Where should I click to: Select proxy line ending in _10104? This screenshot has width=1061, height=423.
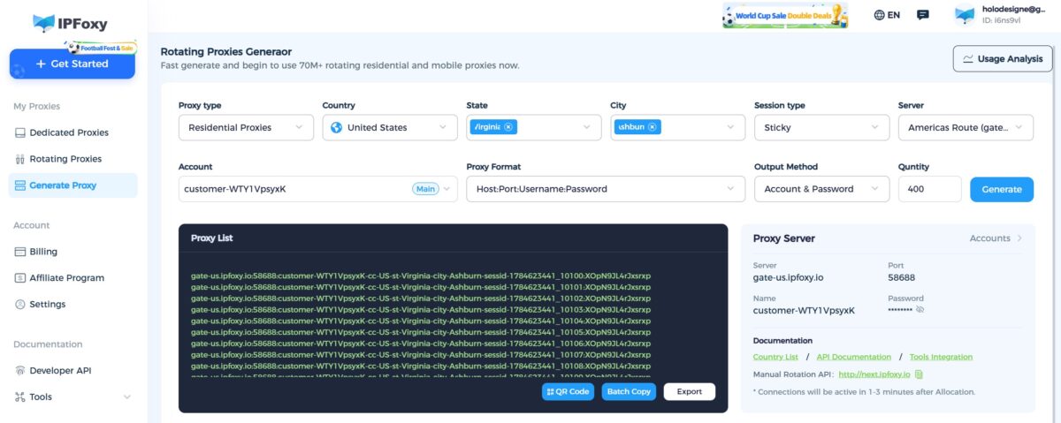point(421,321)
